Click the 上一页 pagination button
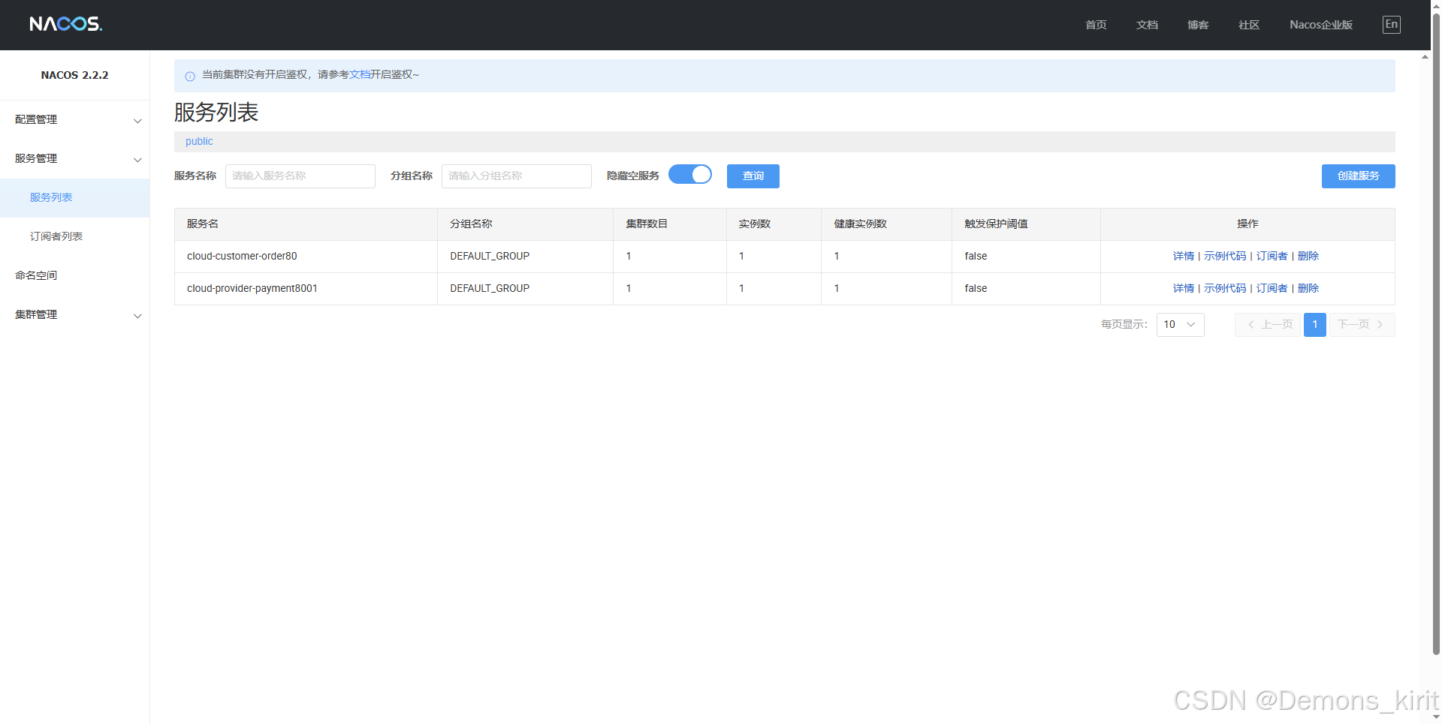Image resolution: width=1442 pixels, height=724 pixels. 1268,325
